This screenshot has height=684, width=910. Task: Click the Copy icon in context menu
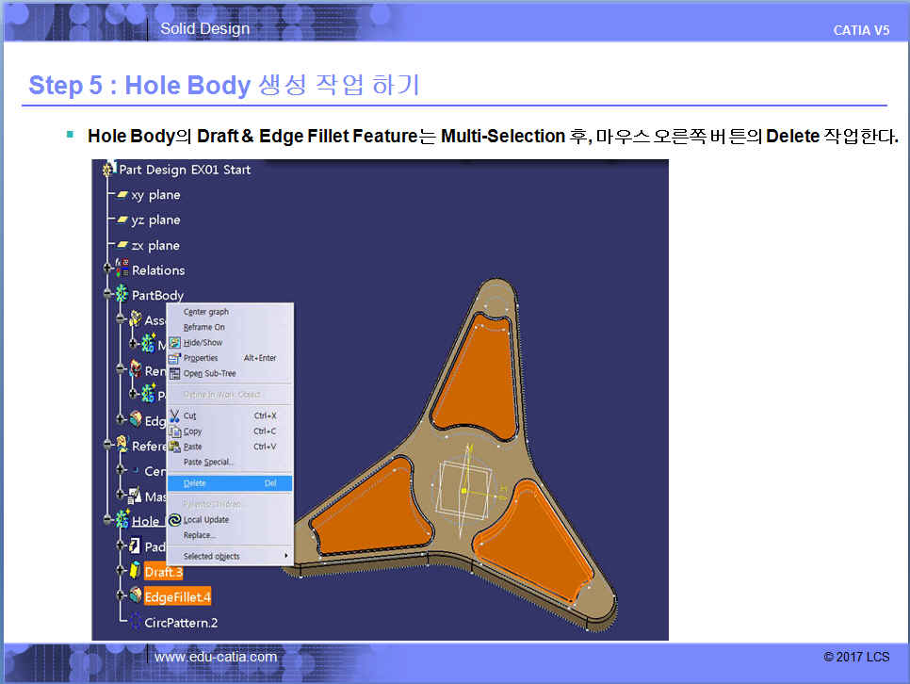tap(174, 432)
